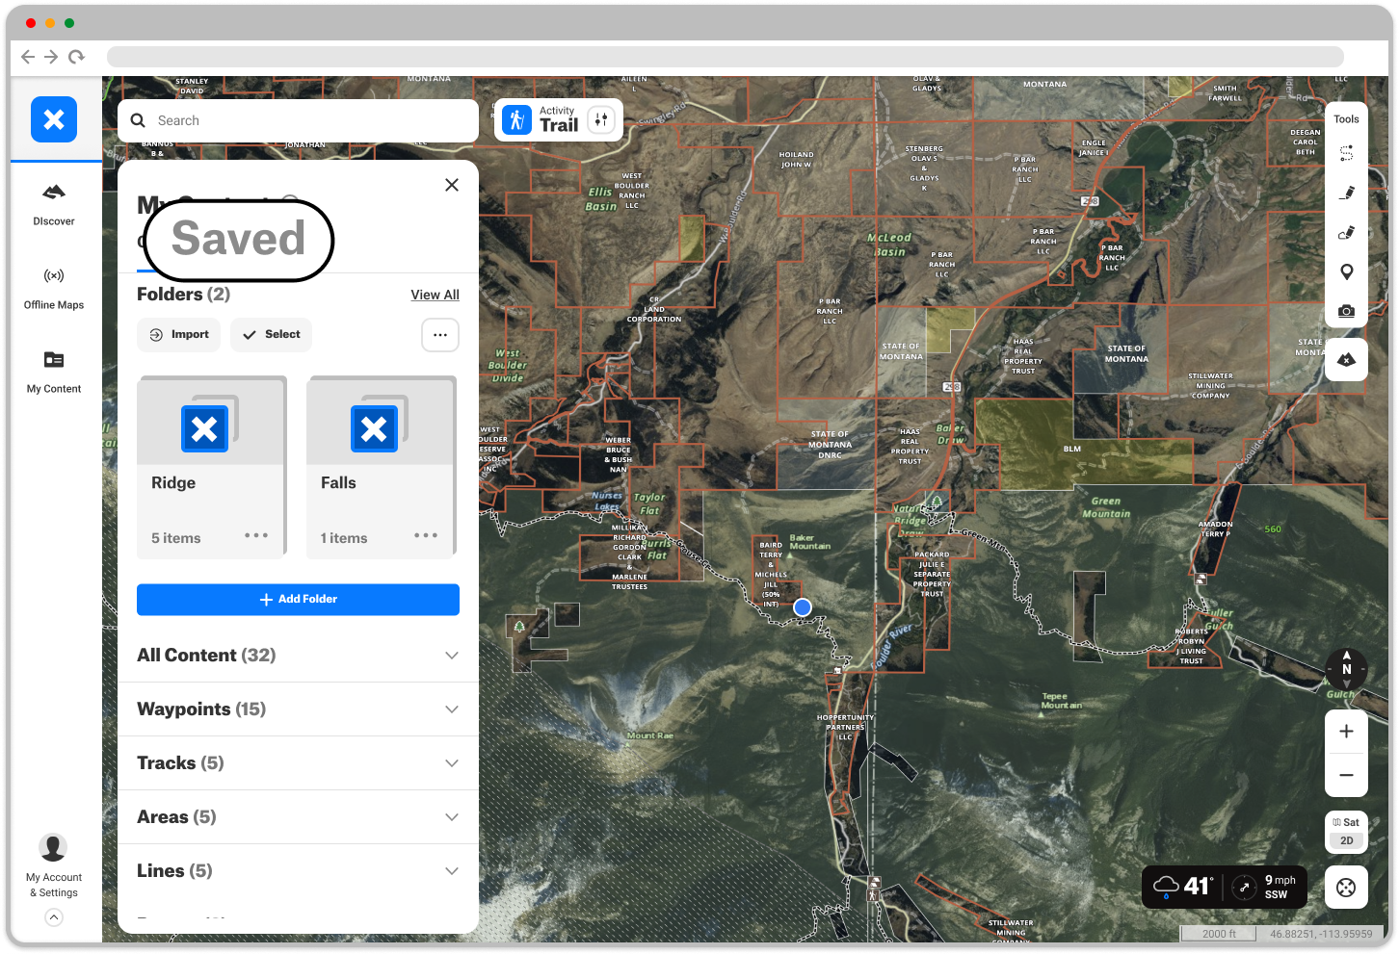Click the coordinates readout text
This screenshot has height=954, width=1399.
[x=1321, y=934]
